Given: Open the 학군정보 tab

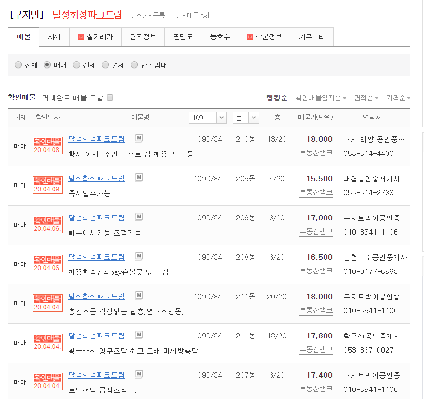Looking at the screenshot, I should (x=264, y=37).
